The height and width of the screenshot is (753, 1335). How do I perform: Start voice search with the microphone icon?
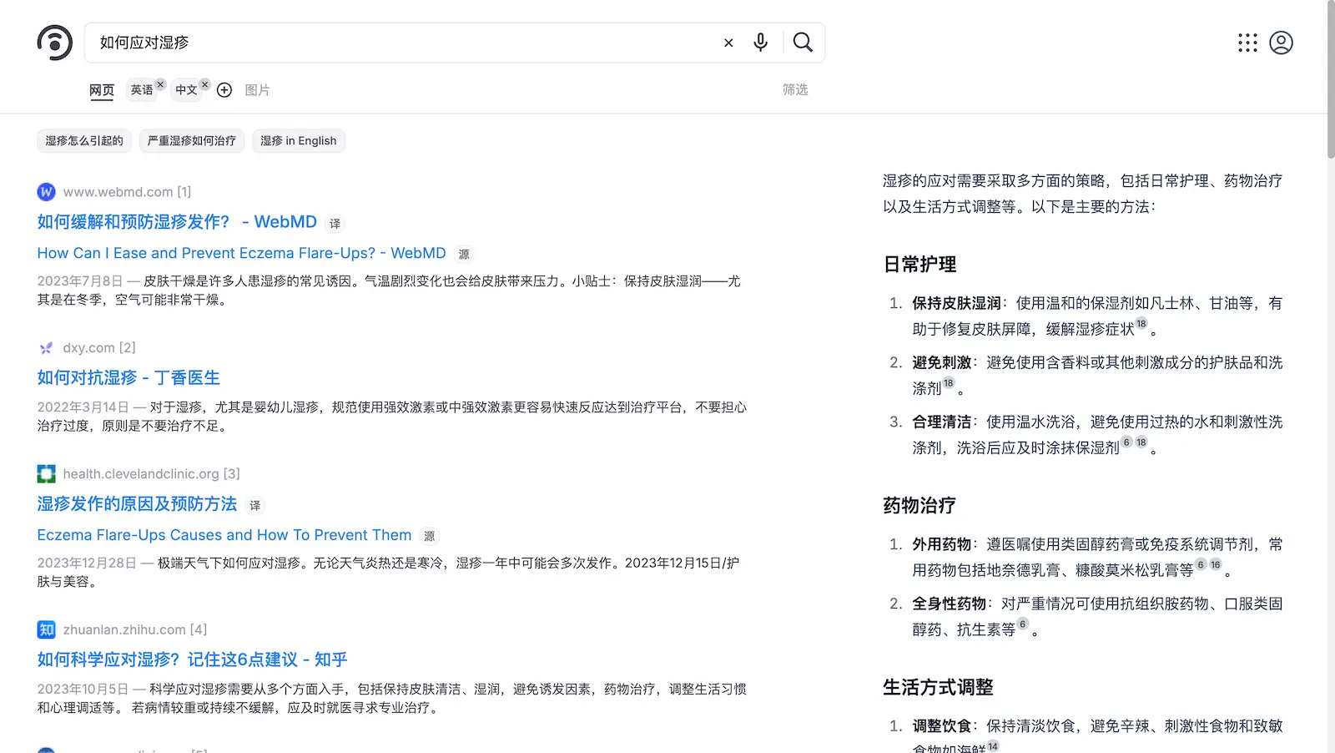(760, 43)
